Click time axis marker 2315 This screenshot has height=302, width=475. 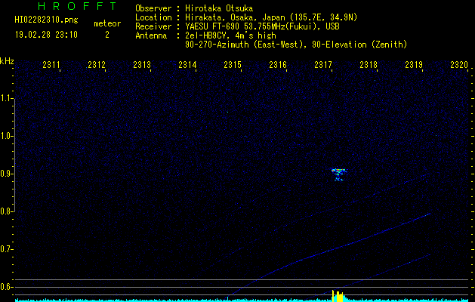[233, 64]
